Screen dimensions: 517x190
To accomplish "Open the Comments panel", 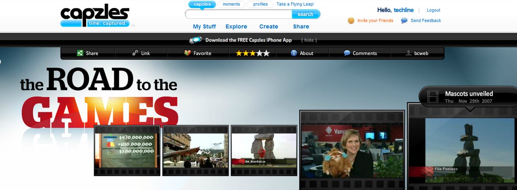I will coord(360,53).
